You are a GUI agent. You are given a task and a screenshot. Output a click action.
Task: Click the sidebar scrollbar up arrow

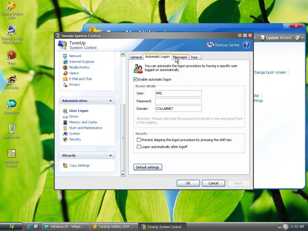[123, 54]
